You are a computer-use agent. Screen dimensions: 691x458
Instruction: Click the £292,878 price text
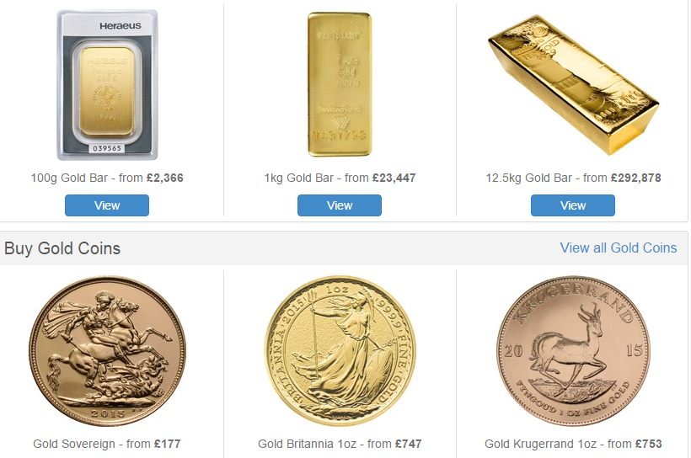[x=636, y=178]
